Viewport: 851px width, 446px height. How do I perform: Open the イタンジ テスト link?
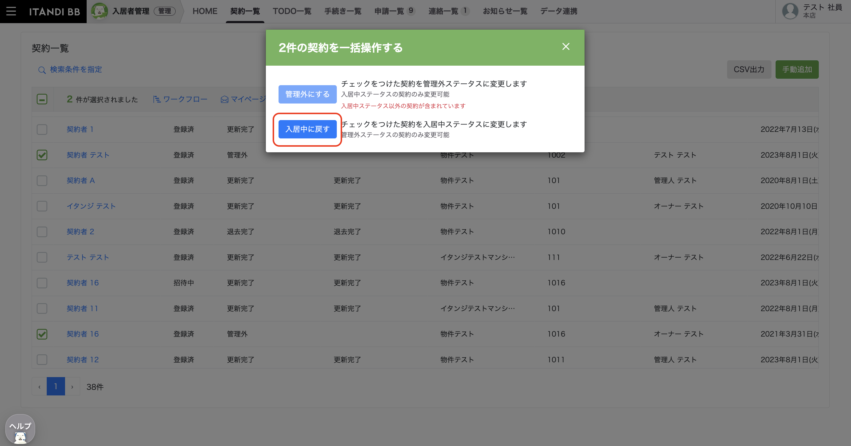[x=91, y=206]
